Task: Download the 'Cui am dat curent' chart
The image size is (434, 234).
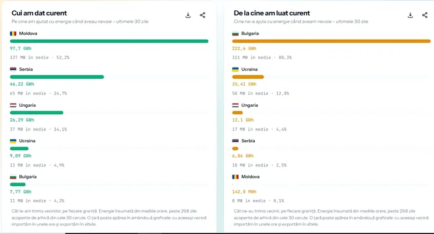Action: [188, 16]
